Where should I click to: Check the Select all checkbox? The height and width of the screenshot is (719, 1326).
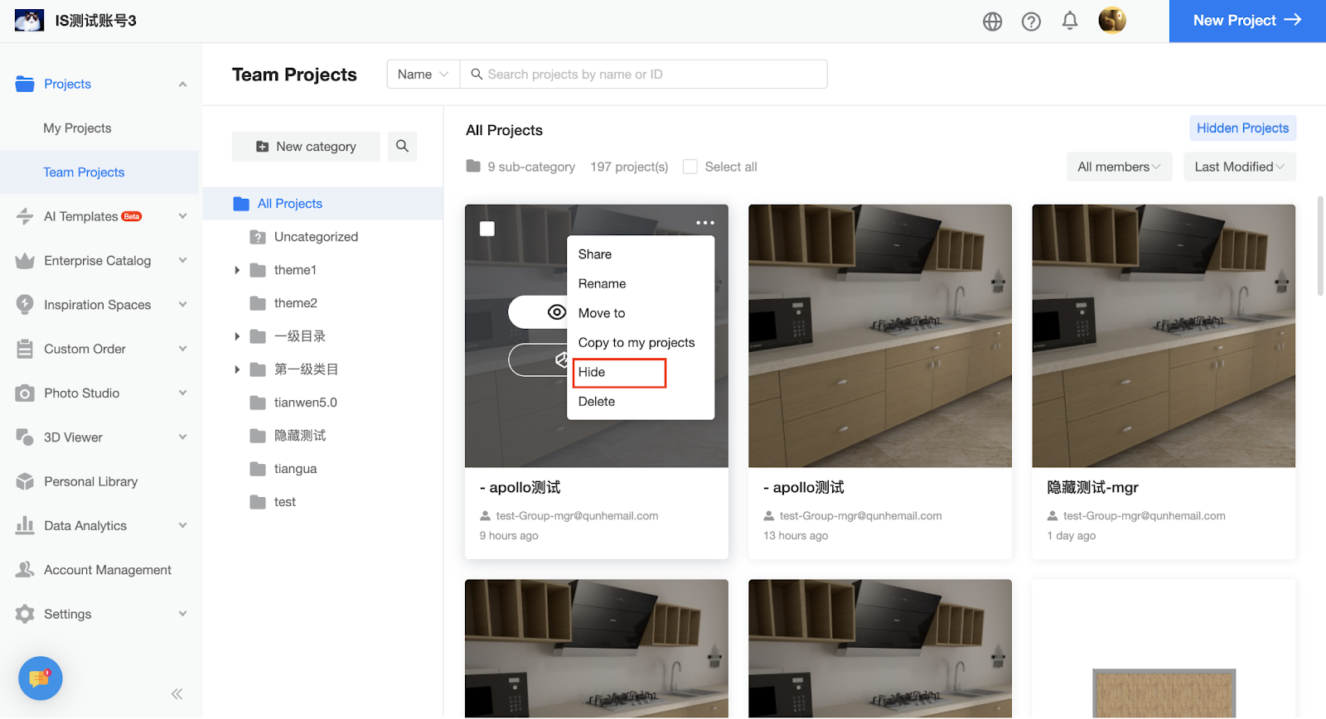pos(690,166)
